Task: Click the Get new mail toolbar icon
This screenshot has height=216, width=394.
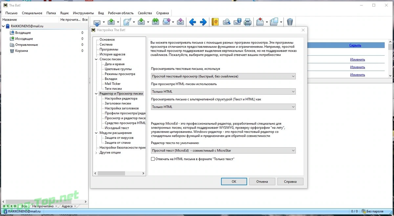Action: click(97, 22)
